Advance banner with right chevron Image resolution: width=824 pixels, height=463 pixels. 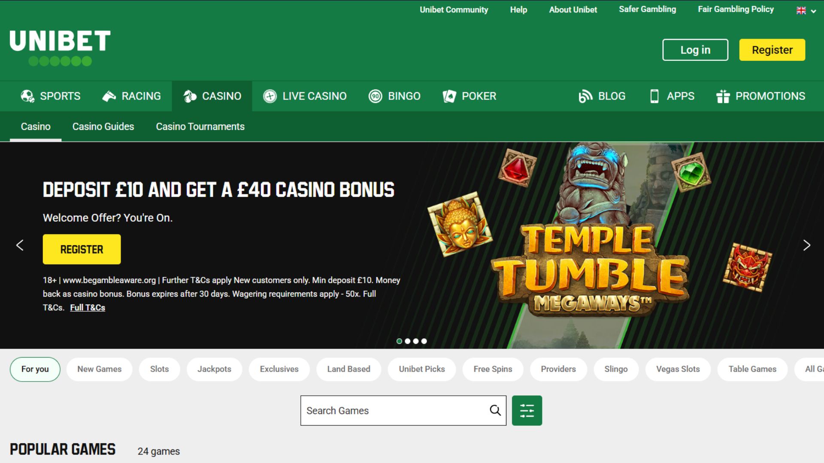coord(806,245)
